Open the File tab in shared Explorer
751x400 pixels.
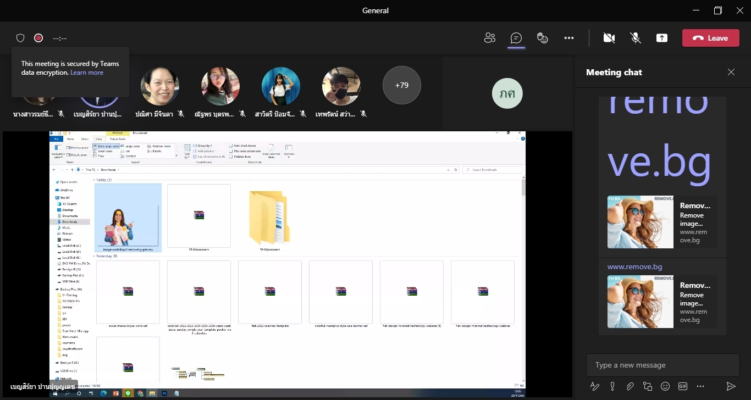point(56,139)
